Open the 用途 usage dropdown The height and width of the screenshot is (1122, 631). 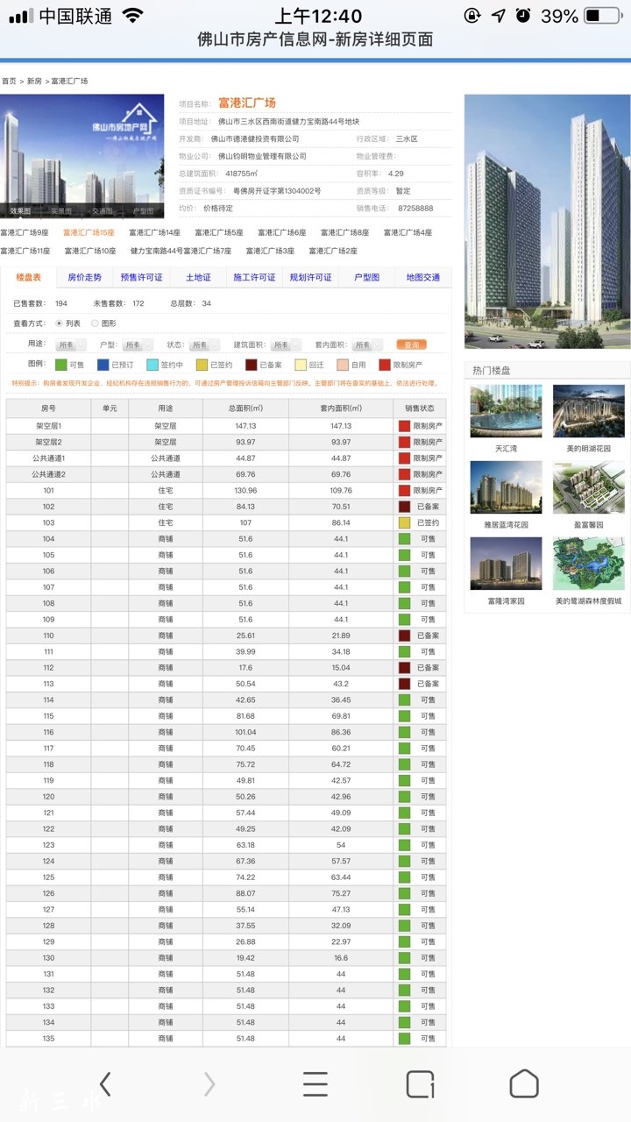point(71,345)
